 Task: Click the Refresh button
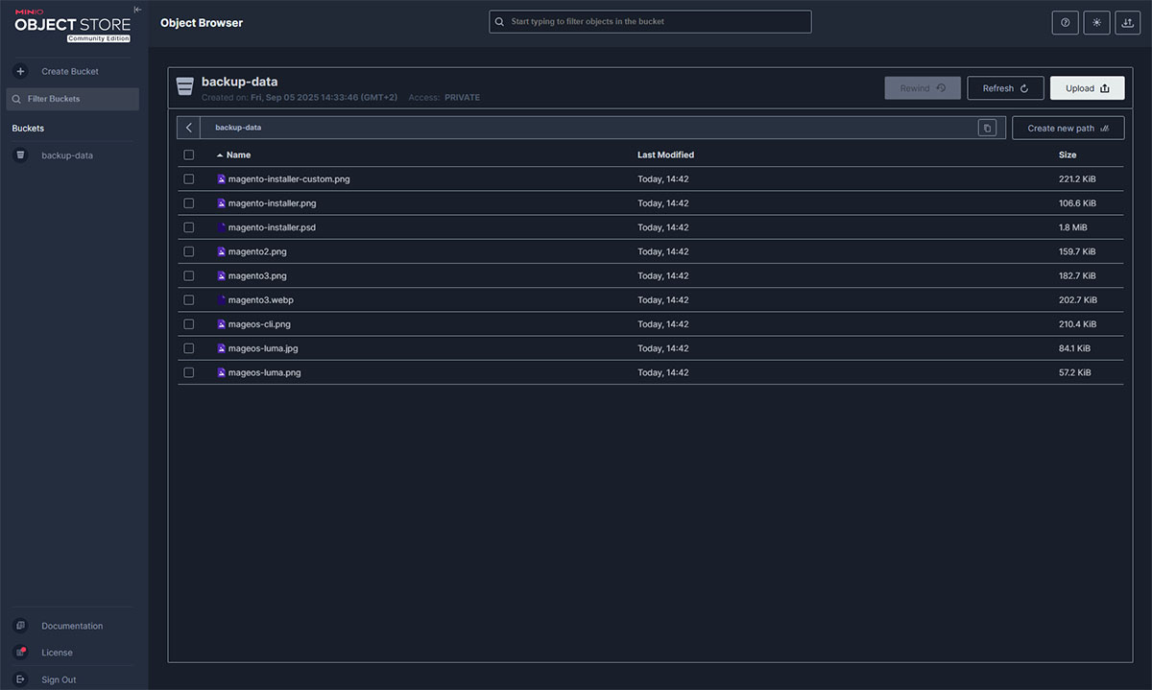[x=1005, y=88]
